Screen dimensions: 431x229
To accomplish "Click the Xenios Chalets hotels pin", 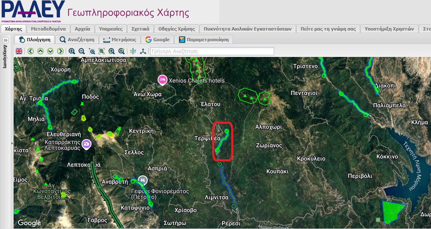I will click(x=163, y=80).
